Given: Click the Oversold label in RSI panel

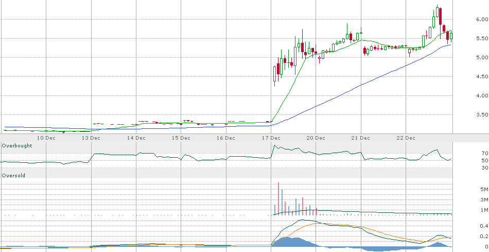Looking at the screenshot, I should tap(13, 176).
